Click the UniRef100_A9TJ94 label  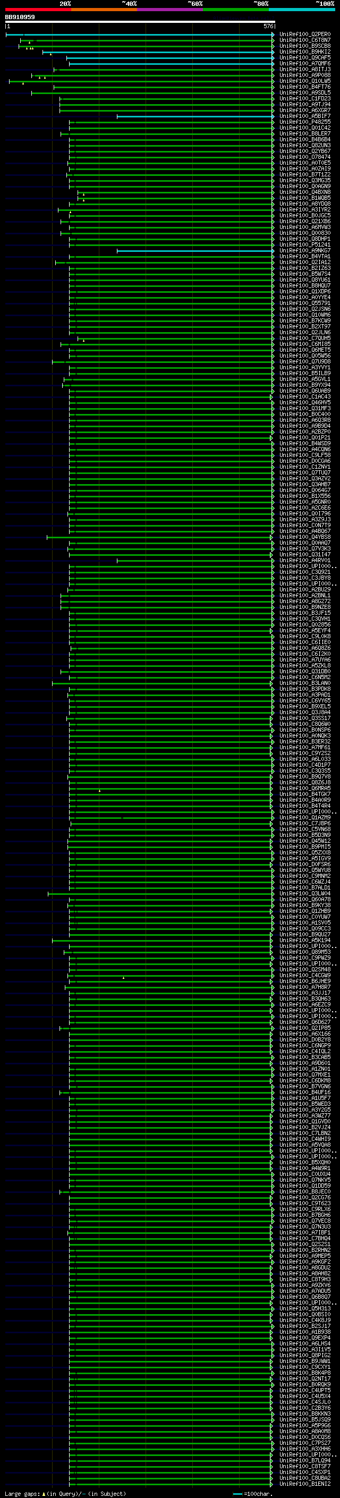click(305, 104)
